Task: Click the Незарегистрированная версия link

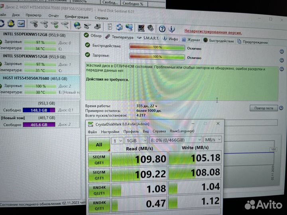Action: pos(213,32)
